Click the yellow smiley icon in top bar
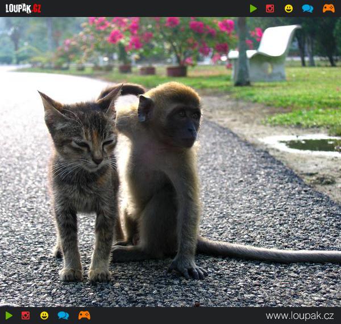This screenshot has height=324, width=341. (x=289, y=9)
